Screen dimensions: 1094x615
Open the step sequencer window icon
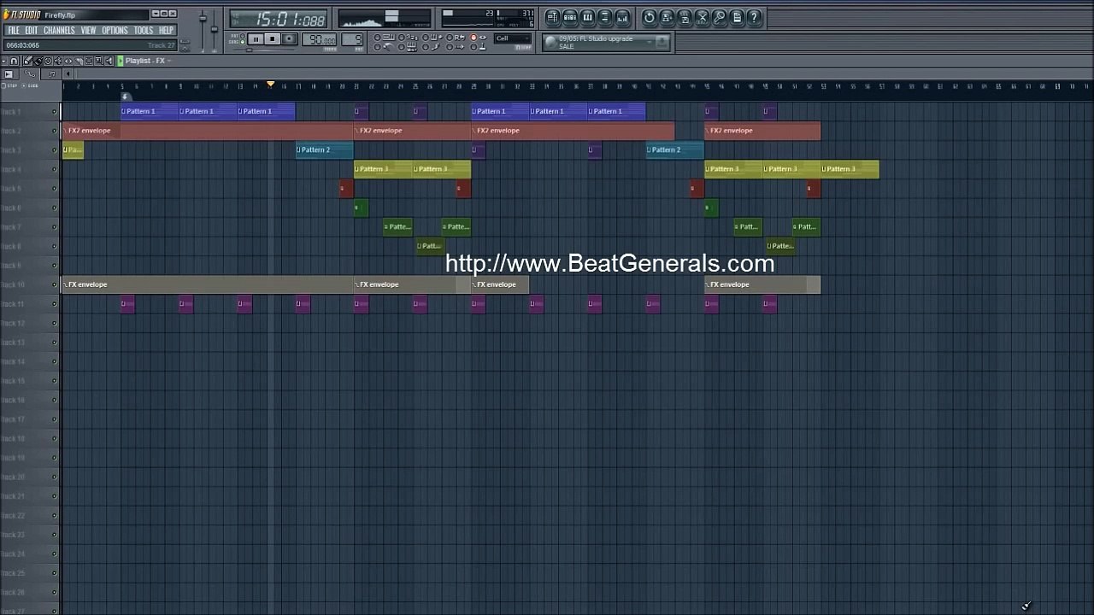[x=570, y=18]
